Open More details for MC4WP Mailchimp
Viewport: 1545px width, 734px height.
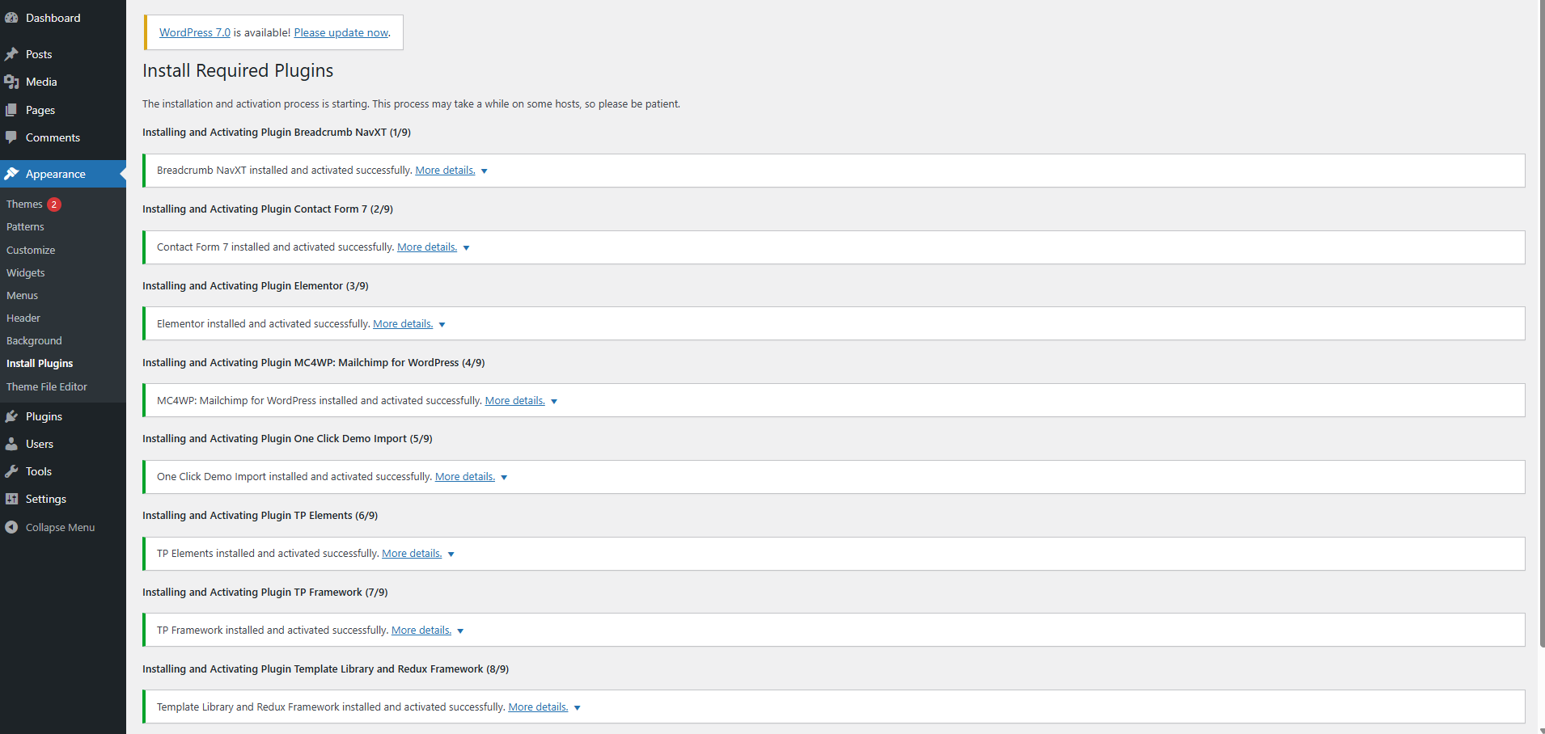[x=515, y=401]
